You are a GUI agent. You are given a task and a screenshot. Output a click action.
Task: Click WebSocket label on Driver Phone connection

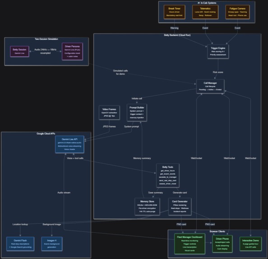229,158
